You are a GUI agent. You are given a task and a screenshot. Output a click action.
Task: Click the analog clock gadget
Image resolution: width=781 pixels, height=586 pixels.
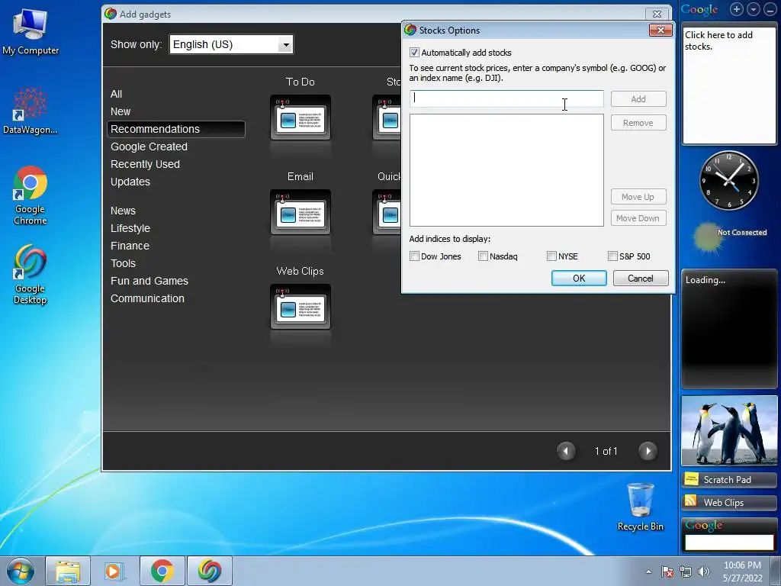[x=728, y=180]
